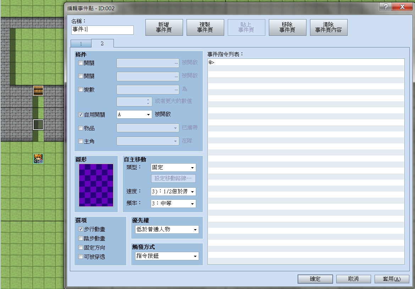Click the 套用(A) apply button
This screenshot has width=415, height=289.
coord(392,279)
